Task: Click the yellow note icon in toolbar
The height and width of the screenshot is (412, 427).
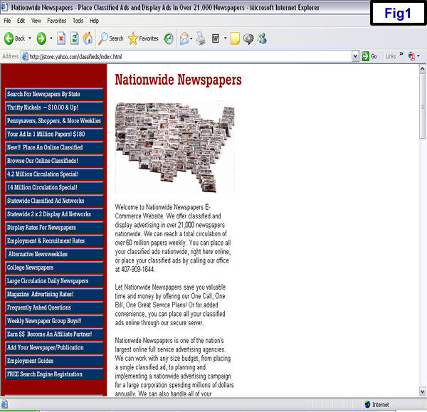Action: pyautogui.click(x=235, y=38)
